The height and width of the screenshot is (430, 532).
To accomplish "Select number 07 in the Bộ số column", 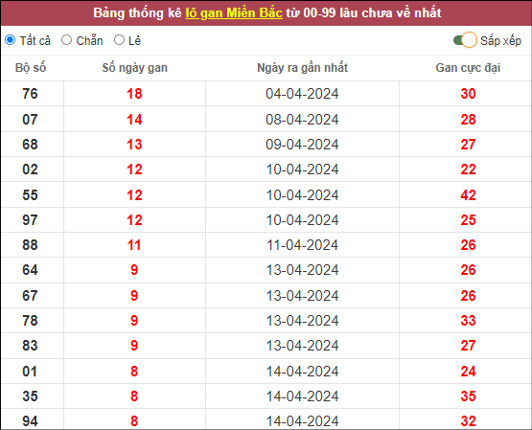I will coord(30,120).
